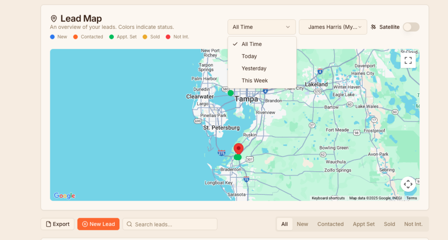
Task: Open the James Harris user dropdown
Action: click(x=332, y=27)
